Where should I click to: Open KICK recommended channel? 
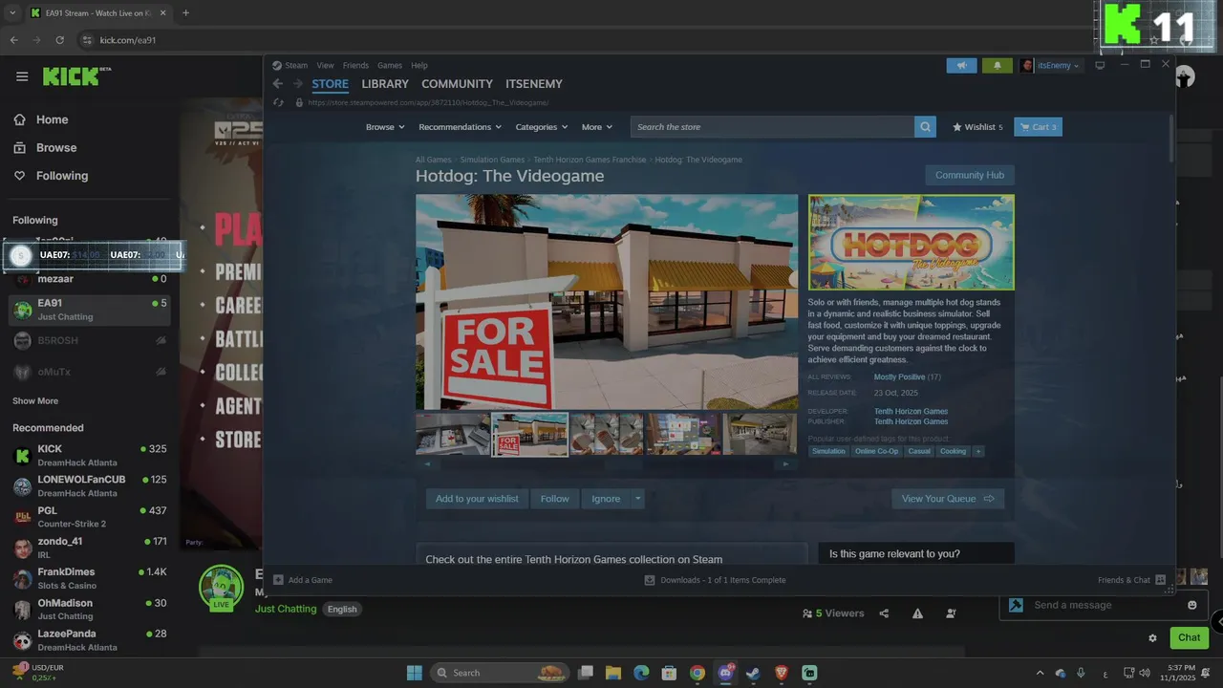click(x=90, y=455)
